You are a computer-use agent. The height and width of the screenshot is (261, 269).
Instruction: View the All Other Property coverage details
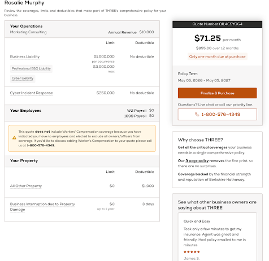(26, 186)
